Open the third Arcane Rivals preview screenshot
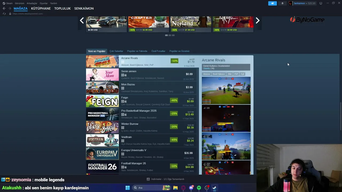The image size is (342, 192). point(226,146)
